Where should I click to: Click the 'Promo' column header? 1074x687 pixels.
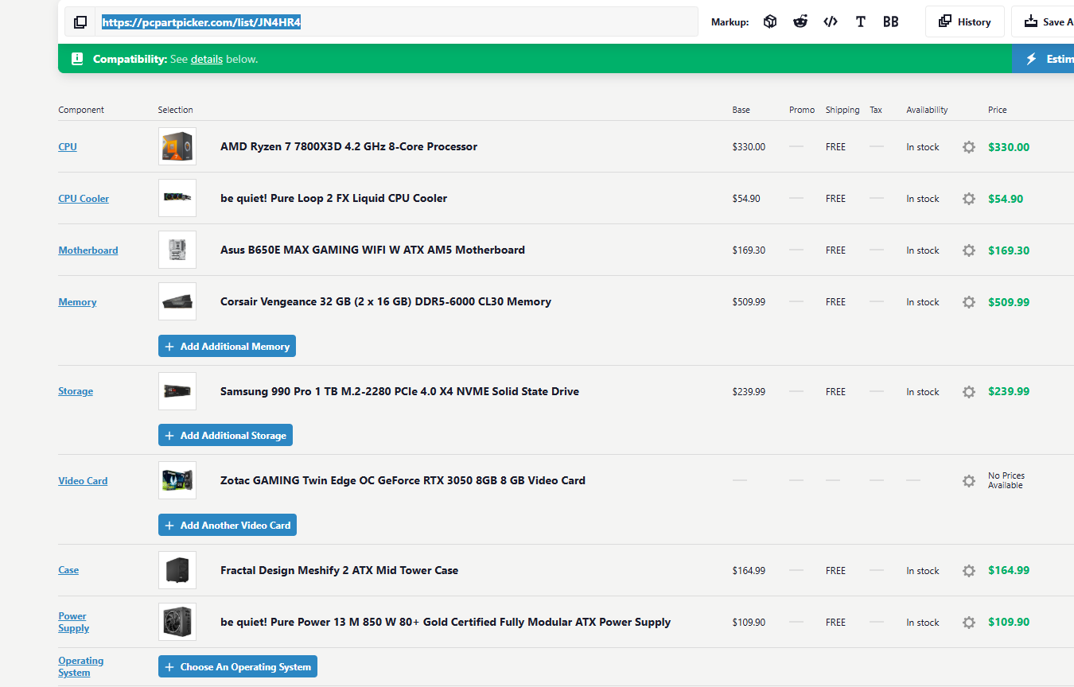(x=802, y=110)
